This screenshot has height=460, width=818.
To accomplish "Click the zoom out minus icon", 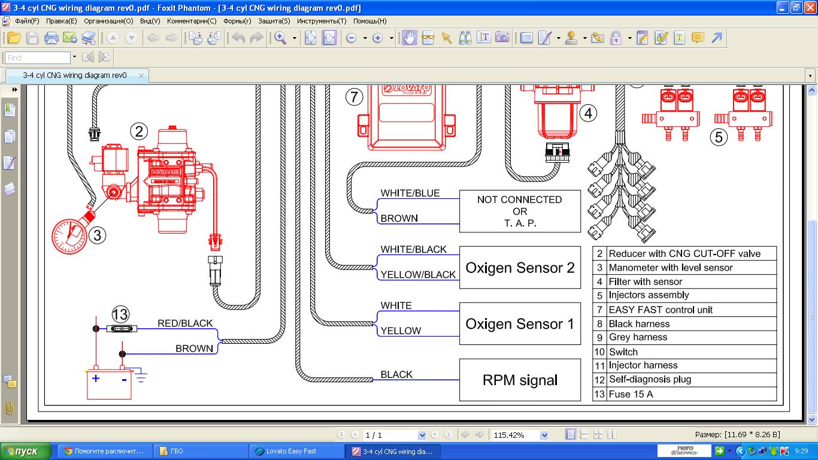I will click(x=352, y=38).
